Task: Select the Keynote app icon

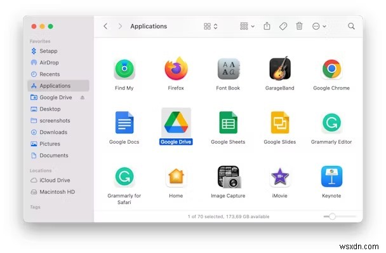Action: pos(331,176)
